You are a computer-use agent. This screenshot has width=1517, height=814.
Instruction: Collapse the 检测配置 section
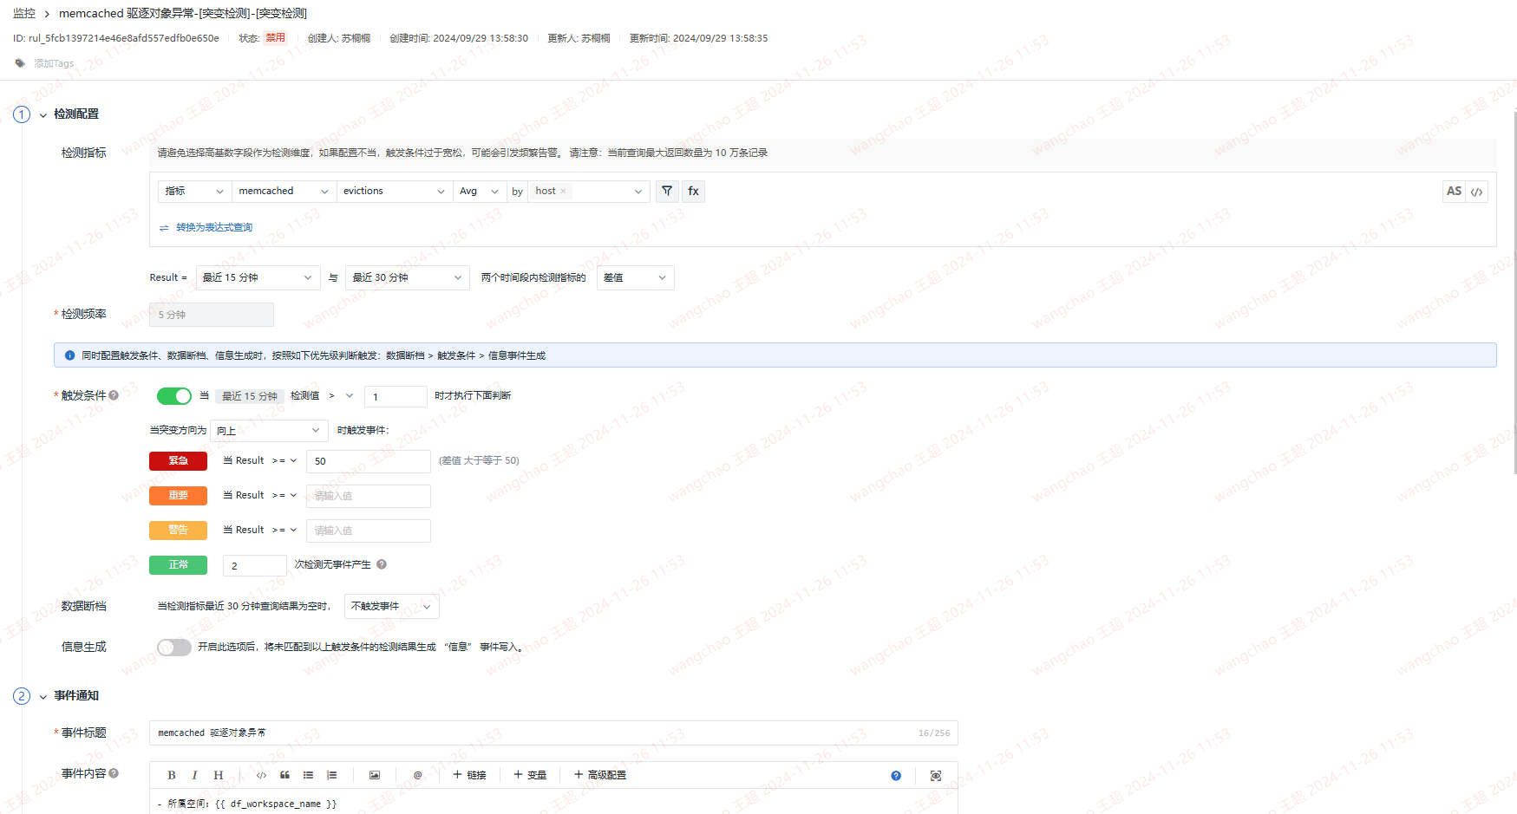[x=43, y=115]
